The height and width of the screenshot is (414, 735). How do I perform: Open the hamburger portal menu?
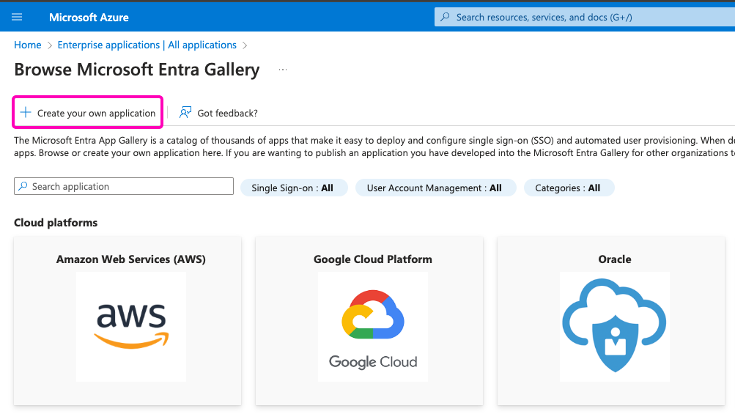click(x=17, y=17)
